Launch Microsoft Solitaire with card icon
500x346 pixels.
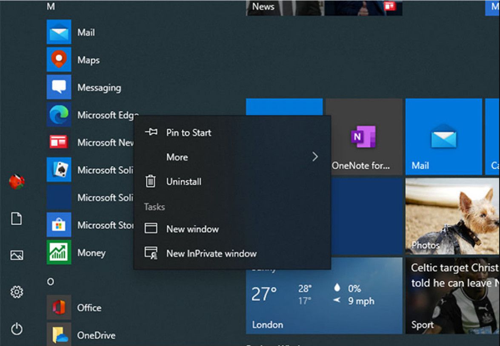coord(59,170)
